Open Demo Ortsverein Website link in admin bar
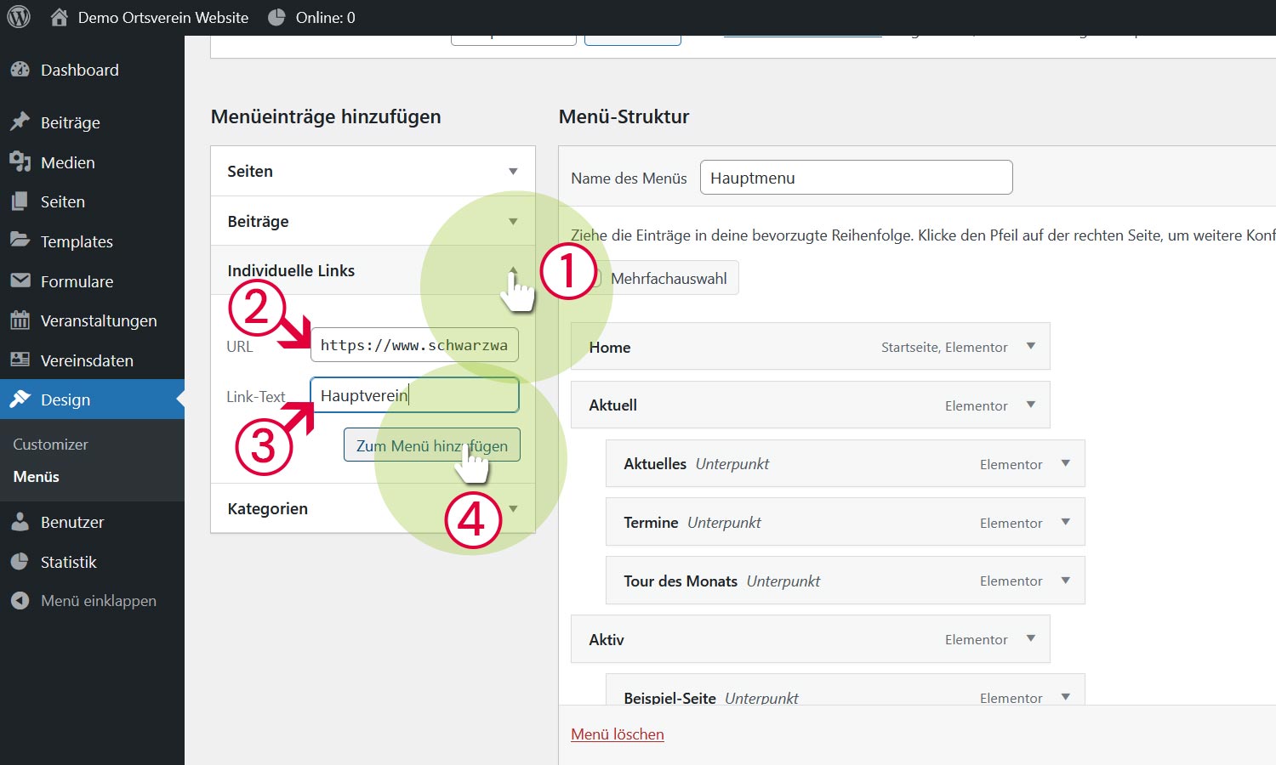 [x=163, y=17]
